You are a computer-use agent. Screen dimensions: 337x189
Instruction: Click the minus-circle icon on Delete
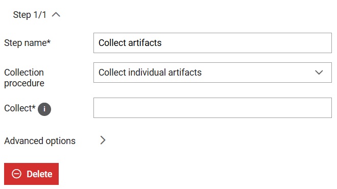(16, 174)
